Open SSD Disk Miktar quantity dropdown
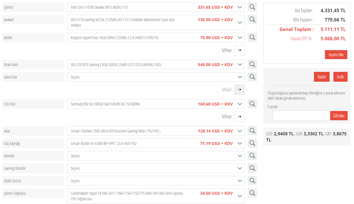Screen dimensions: 354x204 pos(240,116)
